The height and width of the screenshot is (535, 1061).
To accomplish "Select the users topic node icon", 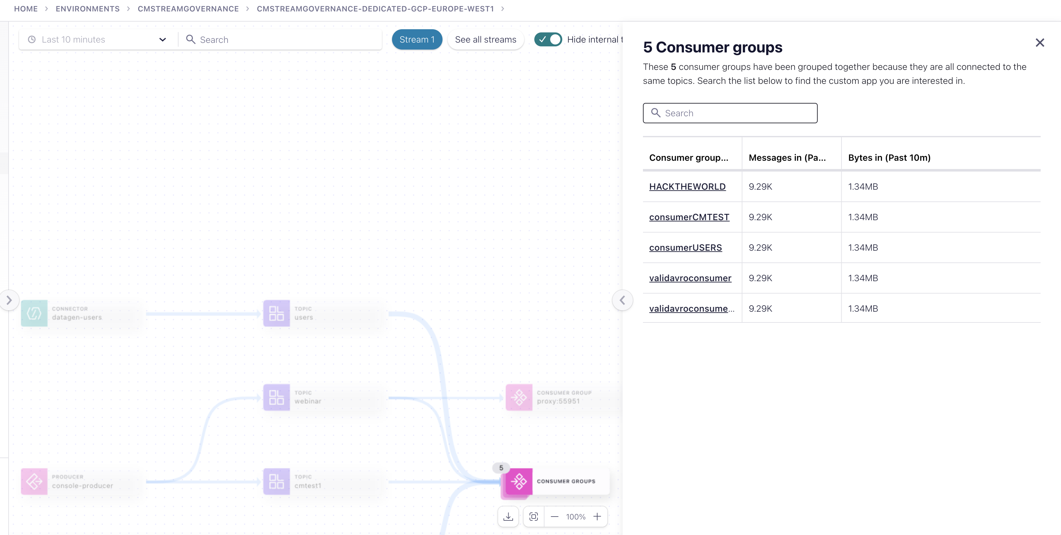I will pyautogui.click(x=276, y=314).
